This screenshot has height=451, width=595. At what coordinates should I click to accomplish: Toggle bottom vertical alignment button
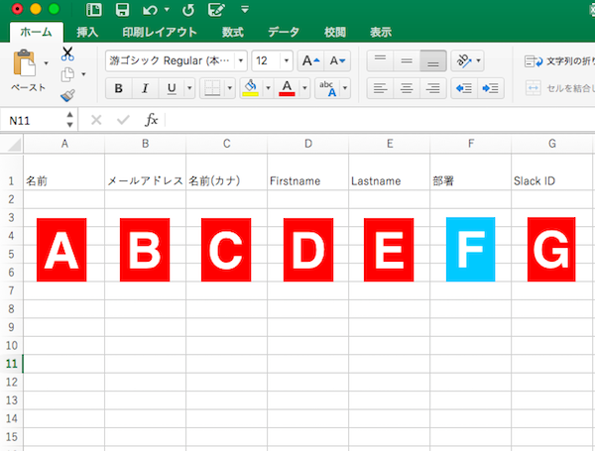pyautogui.click(x=432, y=60)
